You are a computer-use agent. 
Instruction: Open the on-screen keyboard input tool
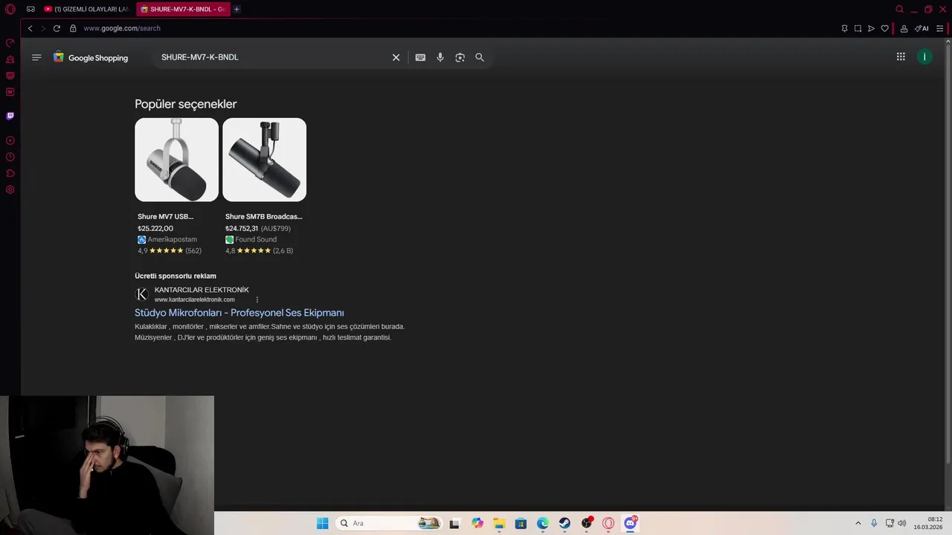420,57
